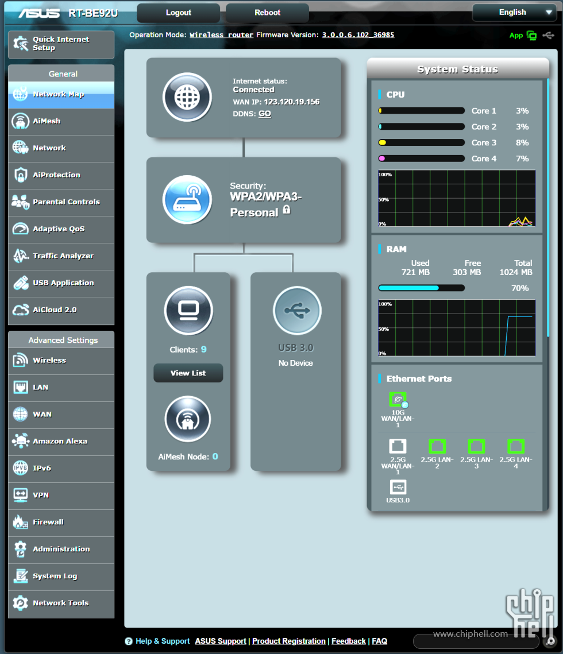
Task: Open the Network menu item
Action: click(61, 149)
